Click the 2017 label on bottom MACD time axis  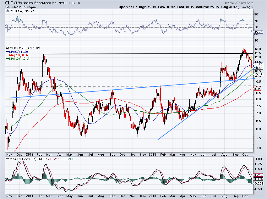30,196
